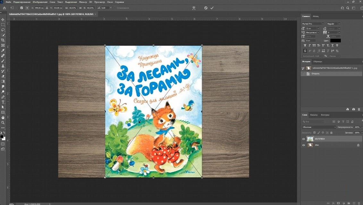The height and width of the screenshot is (205, 363).
Task: Select the Clone Stamp tool
Action: (x=3, y=66)
